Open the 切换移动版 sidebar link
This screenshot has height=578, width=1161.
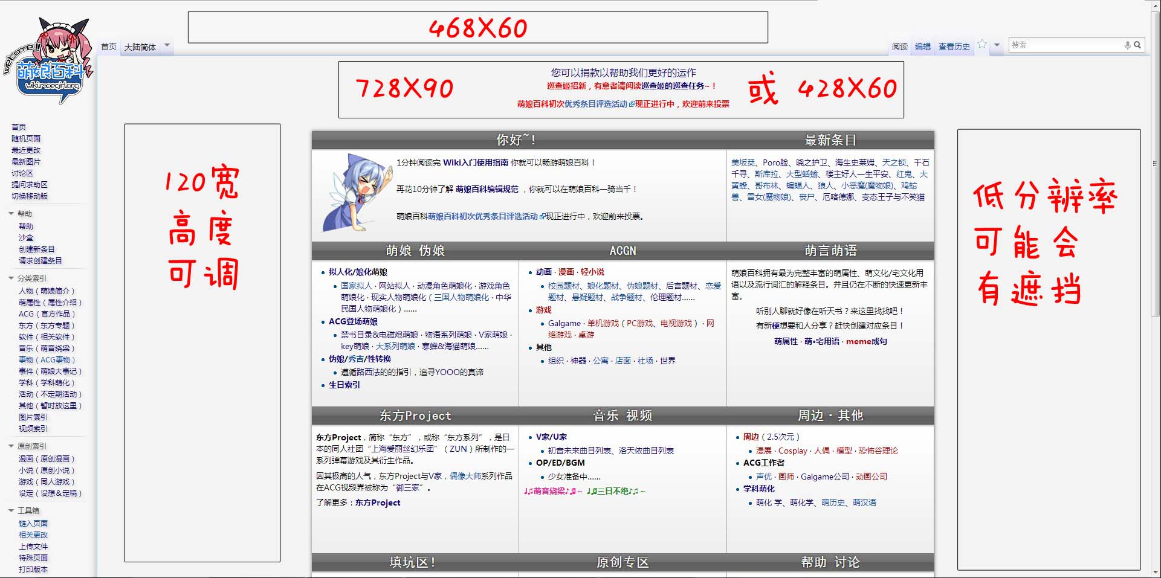[x=30, y=196]
